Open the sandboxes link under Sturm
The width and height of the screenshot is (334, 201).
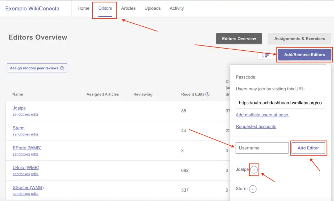tap(21, 134)
